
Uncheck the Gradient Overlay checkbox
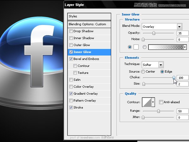pyautogui.click(x=71, y=94)
